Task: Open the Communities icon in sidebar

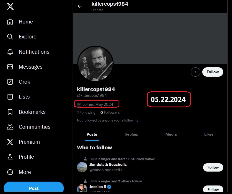Action: click(10, 127)
